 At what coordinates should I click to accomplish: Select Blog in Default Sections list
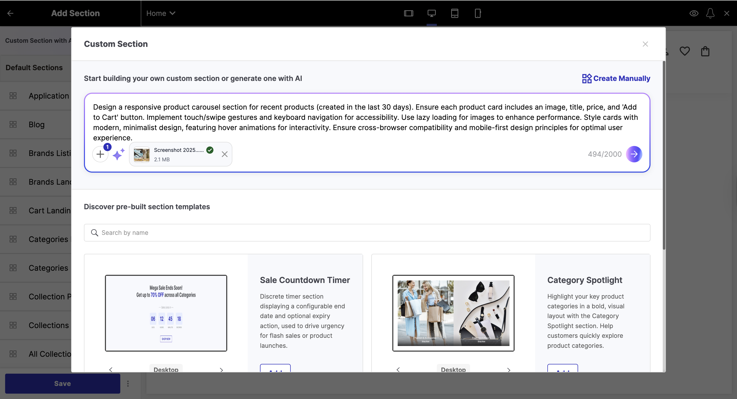(x=36, y=124)
